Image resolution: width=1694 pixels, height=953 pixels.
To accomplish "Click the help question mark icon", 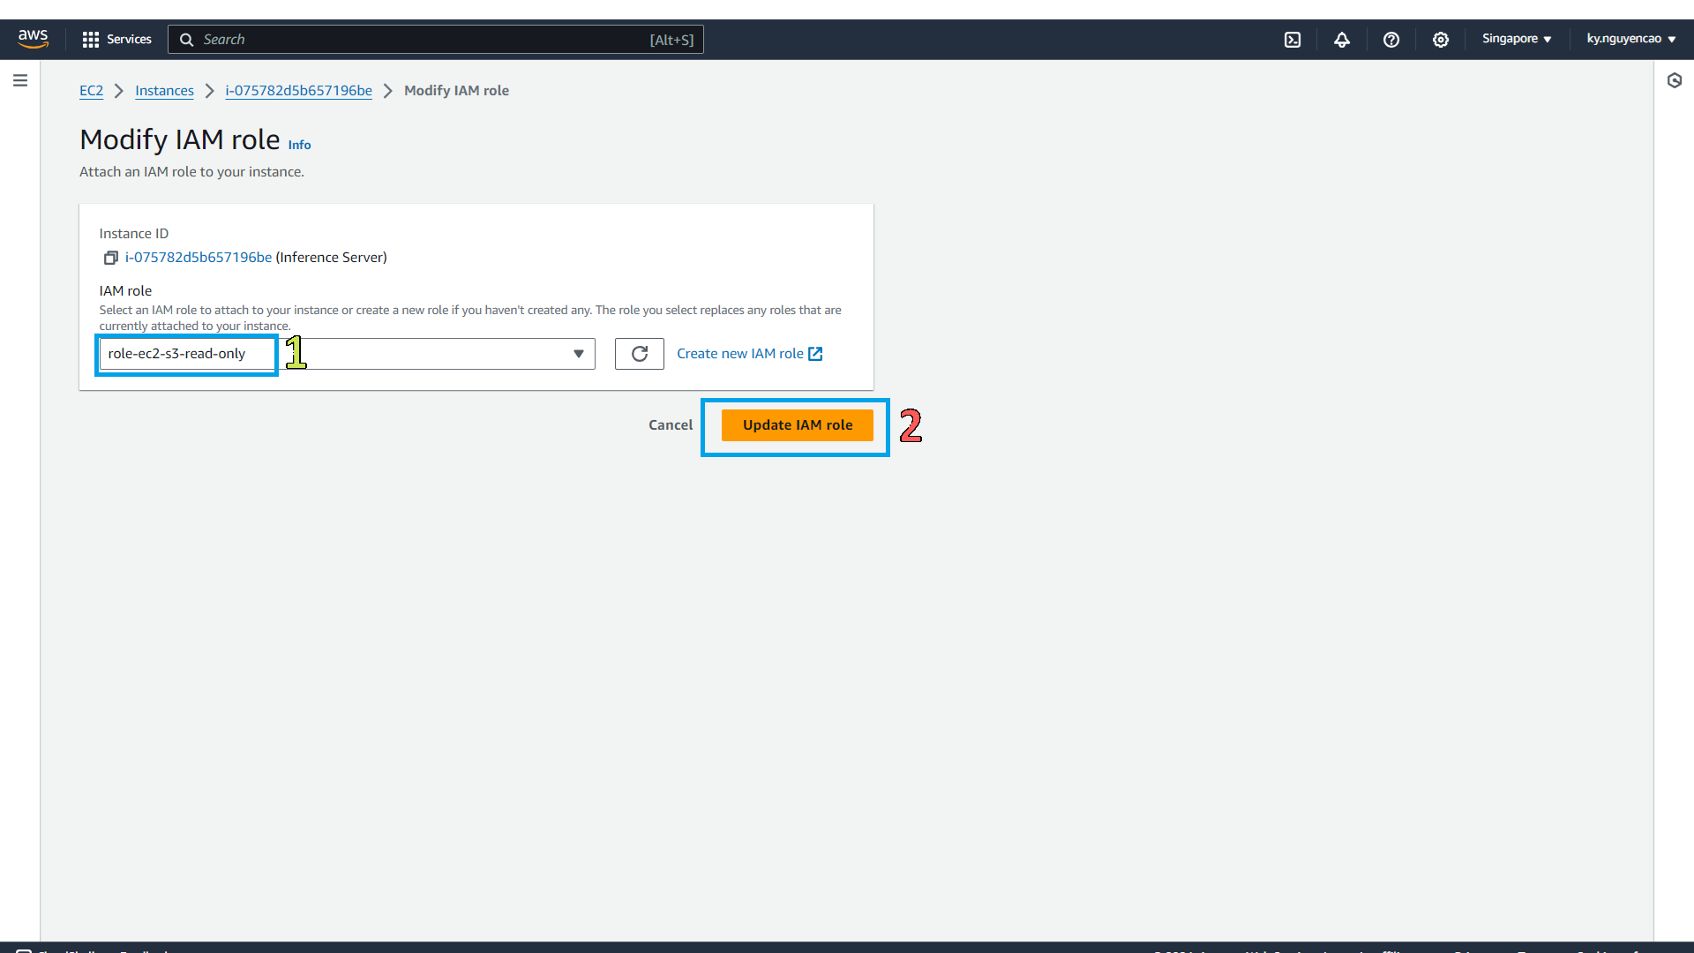I will tap(1391, 40).
